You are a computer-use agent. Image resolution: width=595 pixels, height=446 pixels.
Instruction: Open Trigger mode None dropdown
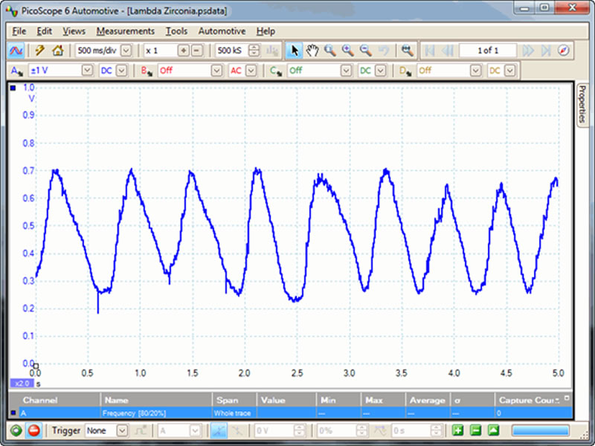coord(122,430)
